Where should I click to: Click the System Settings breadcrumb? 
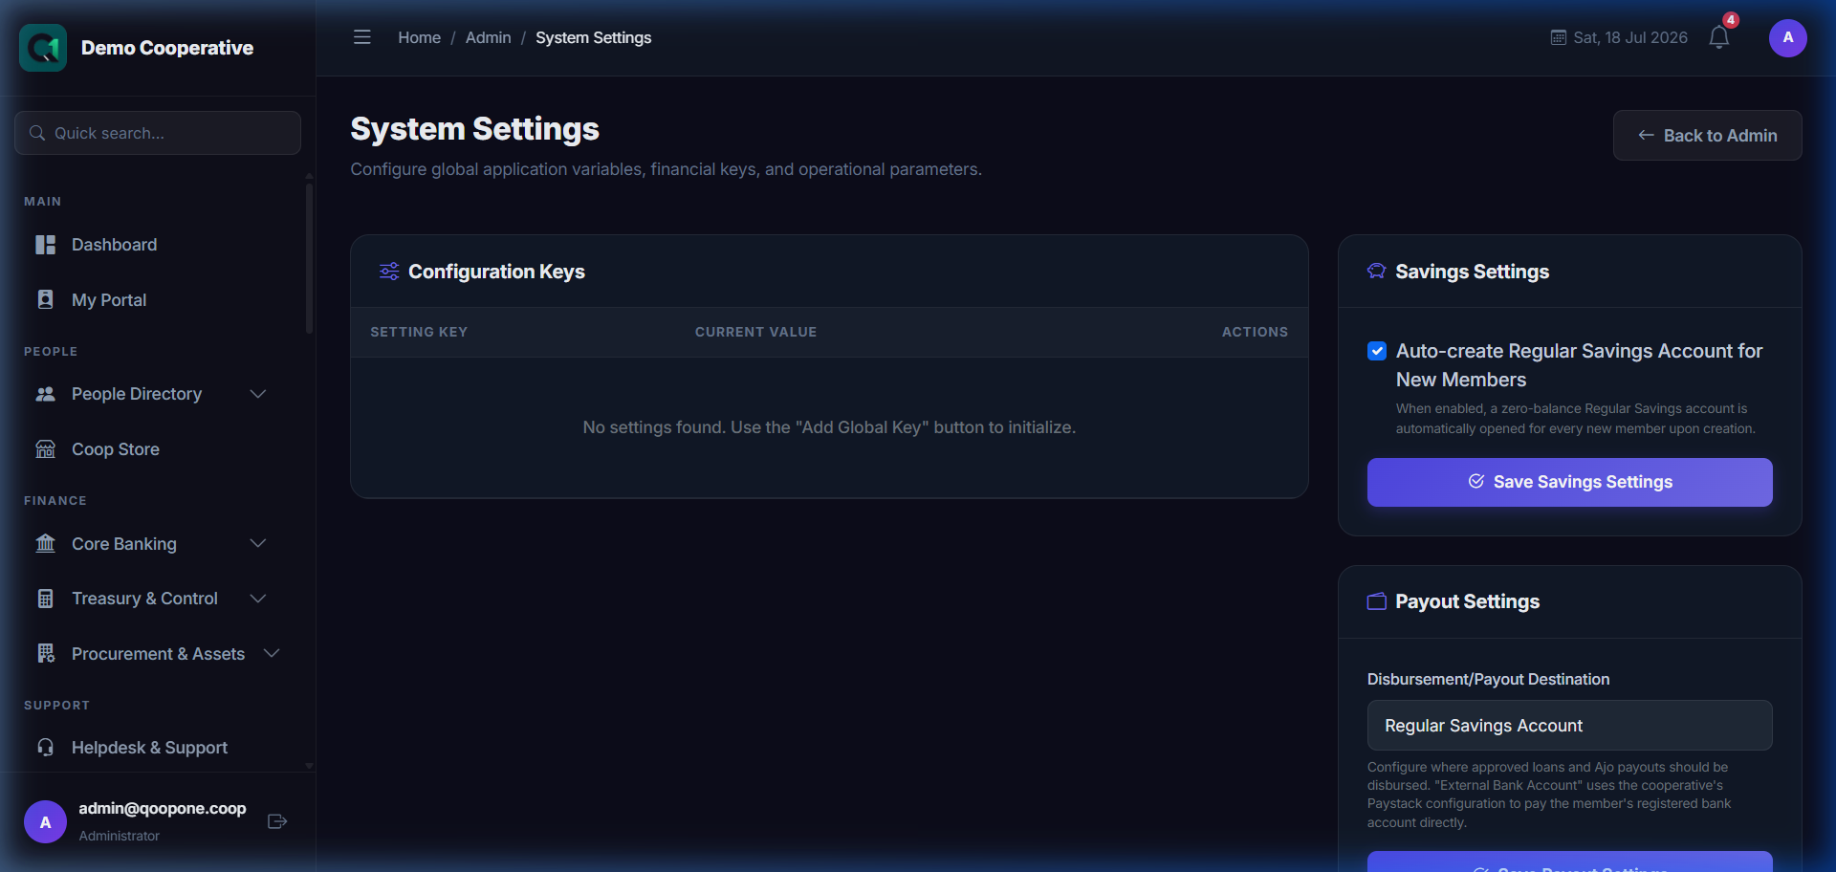point(593,37)
